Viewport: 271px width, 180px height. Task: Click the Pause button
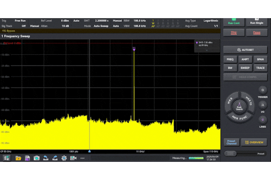click(x=257, y=32)
